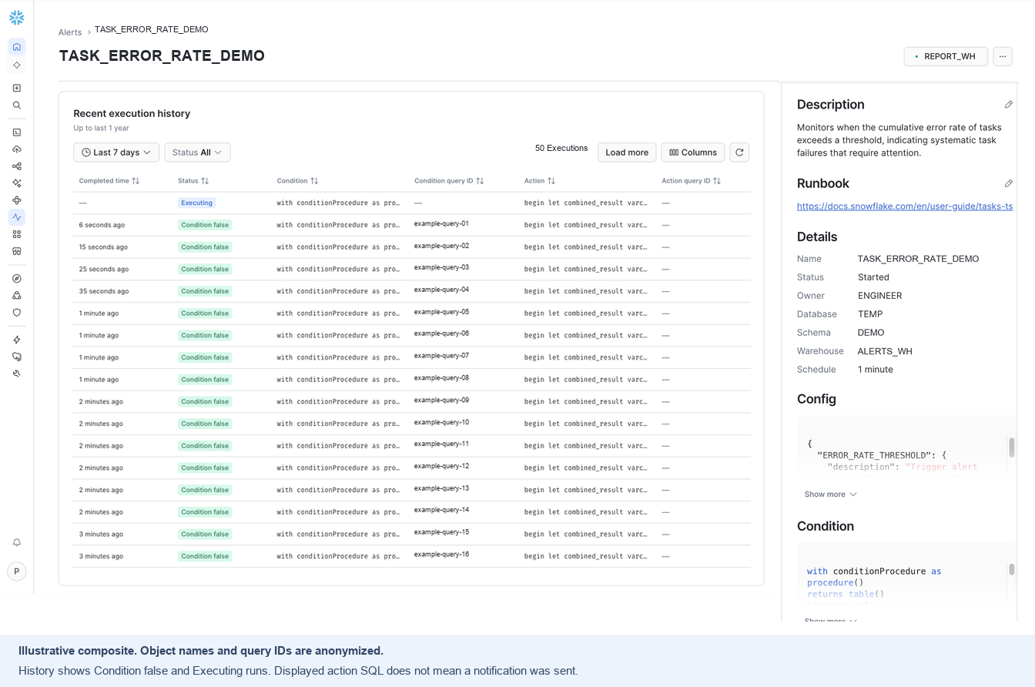Open the lightning bolt sidebar icon
The height and width of the screenshot is (687, 1035).
(17, 340)
